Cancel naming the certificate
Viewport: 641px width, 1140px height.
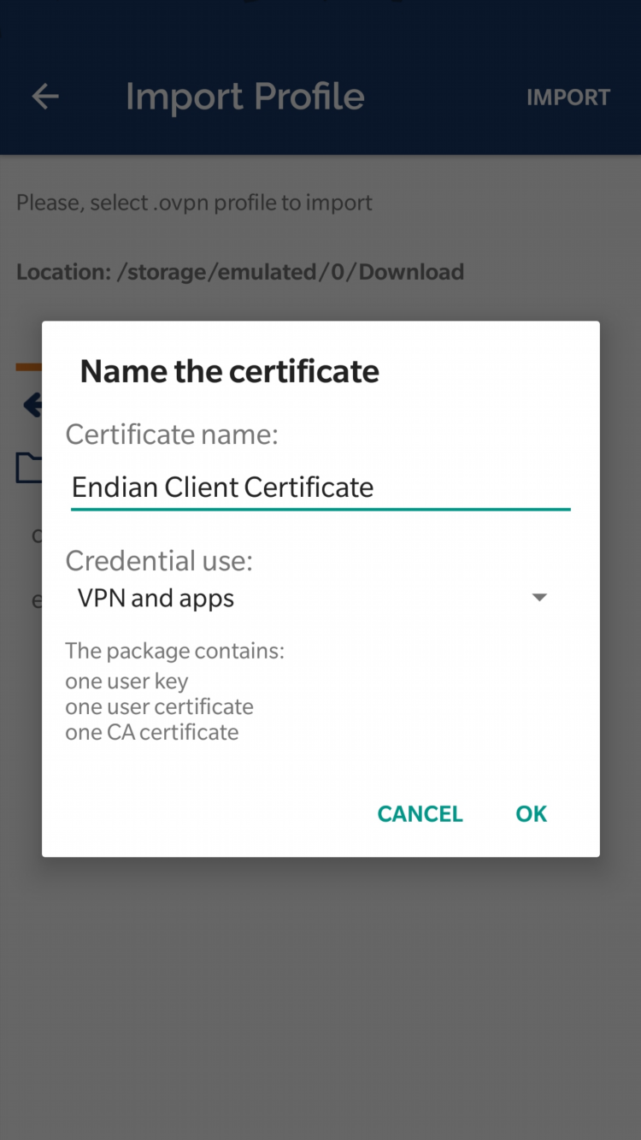pos(420,814)
